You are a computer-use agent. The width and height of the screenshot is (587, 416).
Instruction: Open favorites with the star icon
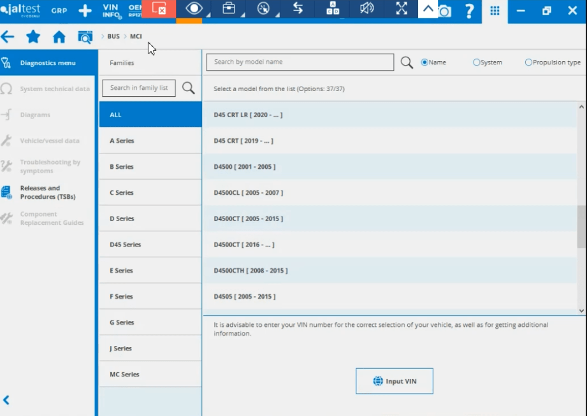click(33, 37)
